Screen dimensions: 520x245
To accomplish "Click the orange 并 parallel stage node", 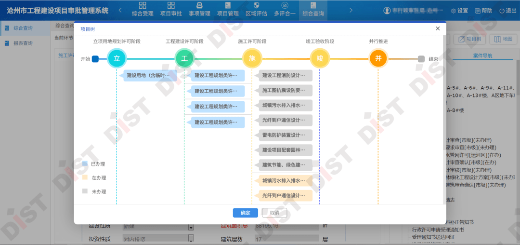I will [x=378, y=59].
